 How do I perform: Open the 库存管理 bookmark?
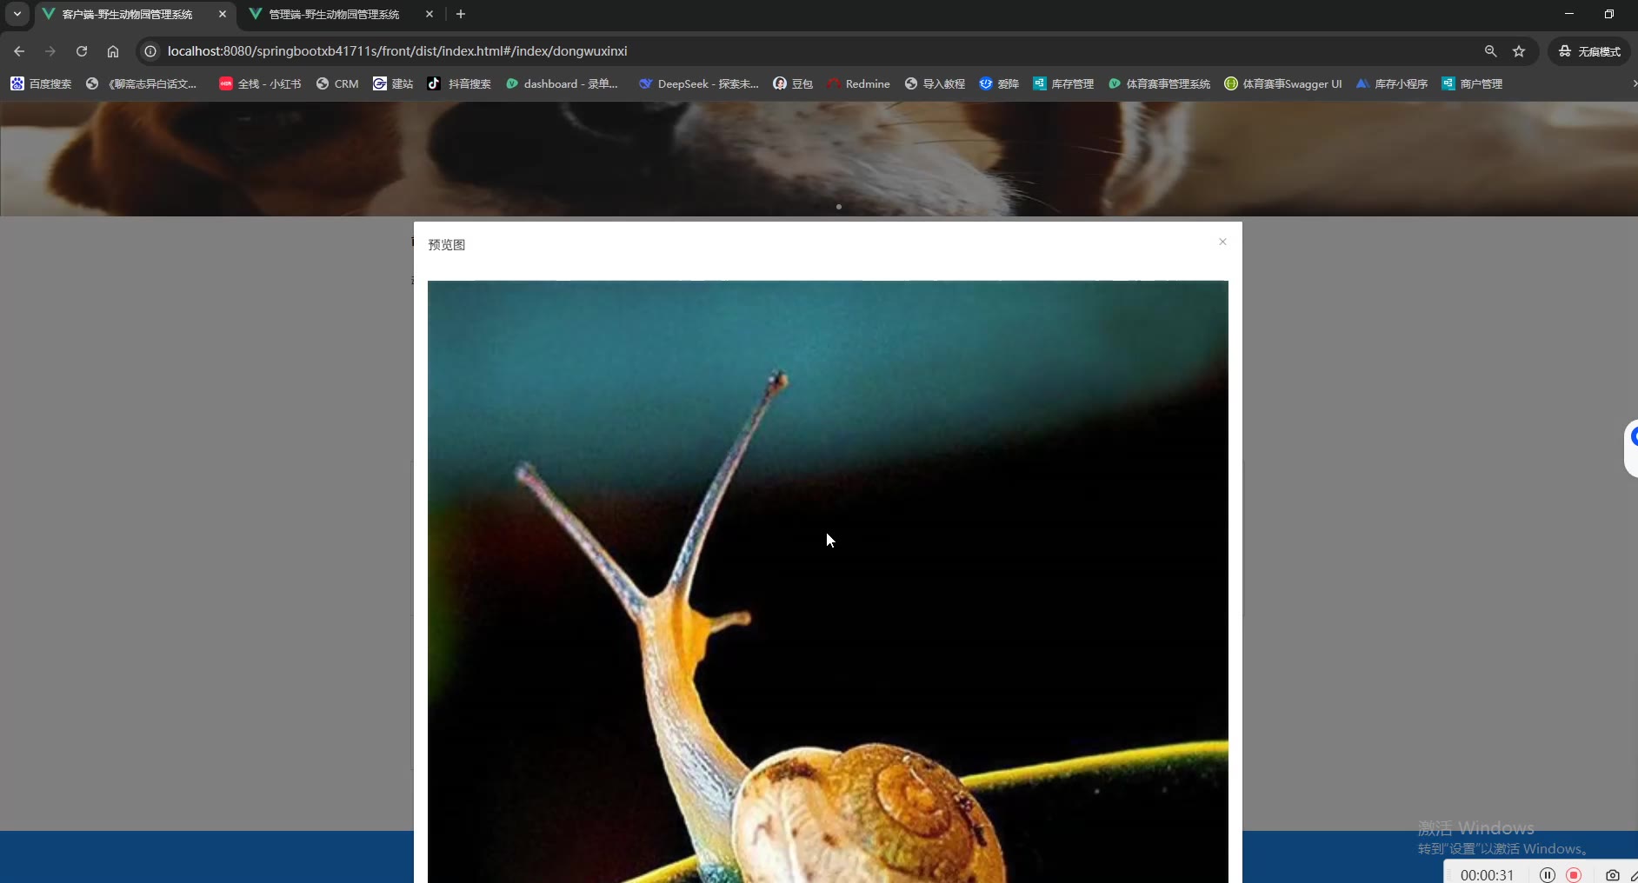(x=1063, y=83)
